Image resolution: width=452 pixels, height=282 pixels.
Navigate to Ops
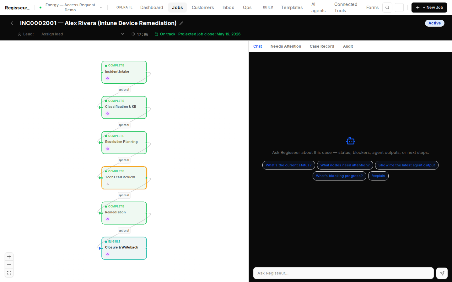[x=247, y=8]
